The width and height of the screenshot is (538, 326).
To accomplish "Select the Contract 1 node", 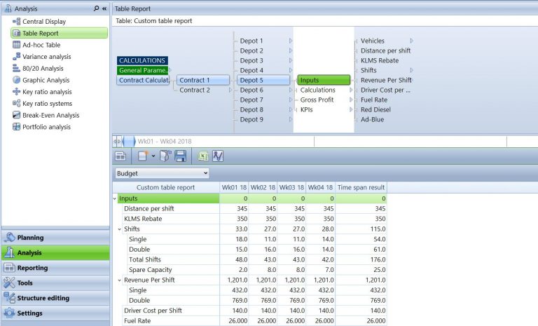I will pos(203,80).
